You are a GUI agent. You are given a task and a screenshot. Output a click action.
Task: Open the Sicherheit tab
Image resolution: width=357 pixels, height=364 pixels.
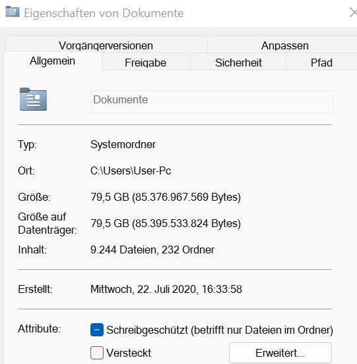pos(238,63)
